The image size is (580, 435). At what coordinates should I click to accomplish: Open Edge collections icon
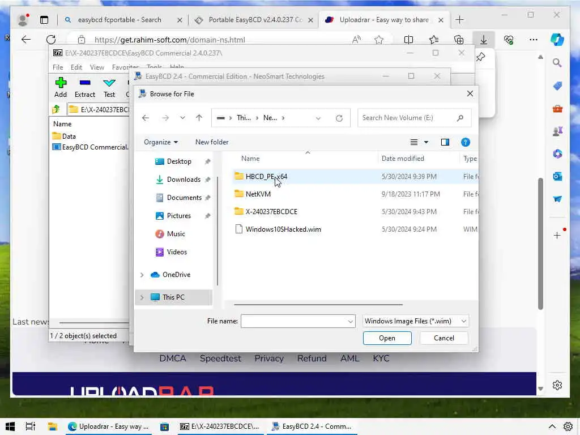coord(459,40)
